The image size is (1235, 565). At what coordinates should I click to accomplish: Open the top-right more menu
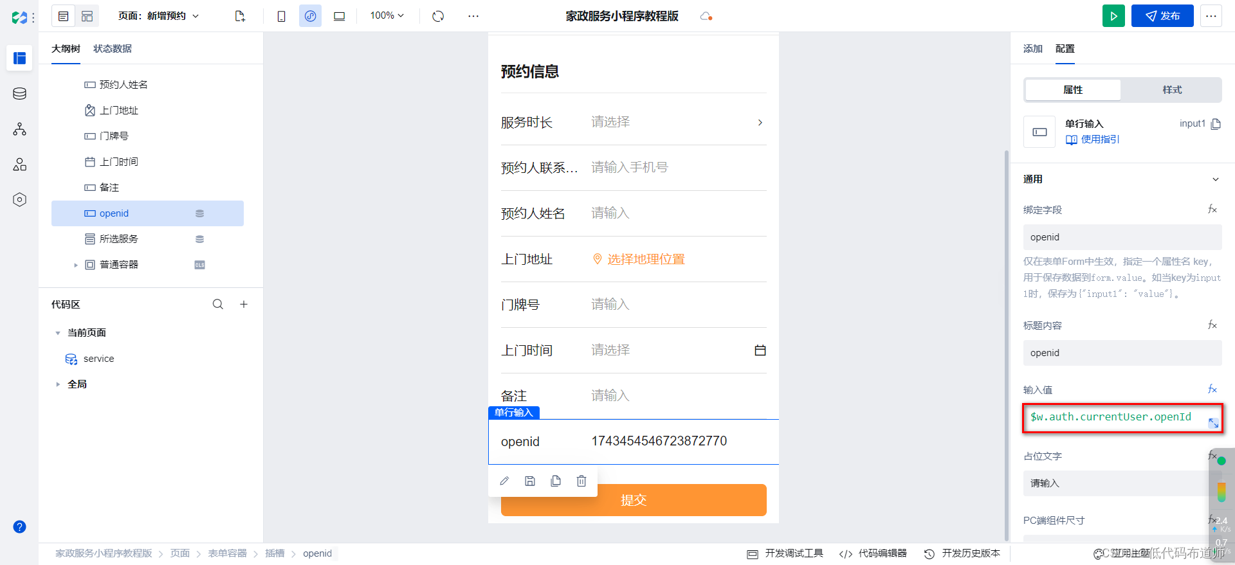tap(1211, 16)
